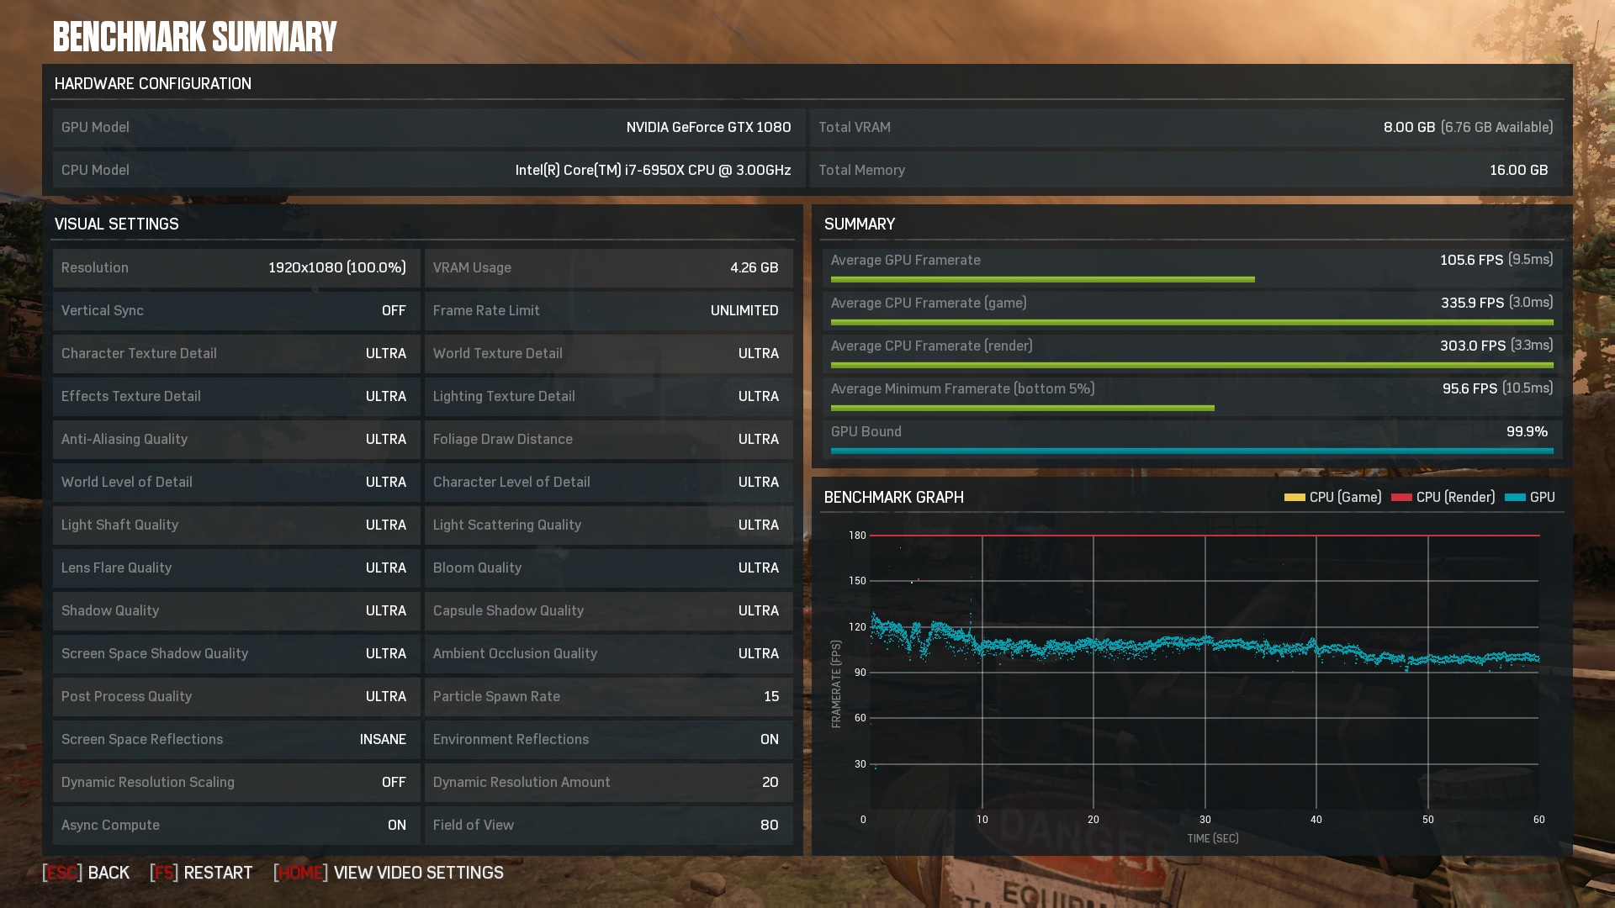This screenshot has width=1615, height=908.
Task: Toggle Async Compute ON setting
Action: tap(396, 825)
